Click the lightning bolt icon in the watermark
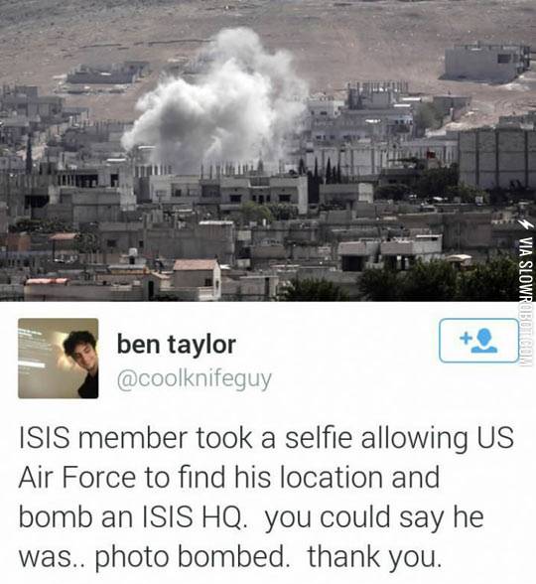The image size is (536, 584). pyautogui.click(x=526, y=224)
